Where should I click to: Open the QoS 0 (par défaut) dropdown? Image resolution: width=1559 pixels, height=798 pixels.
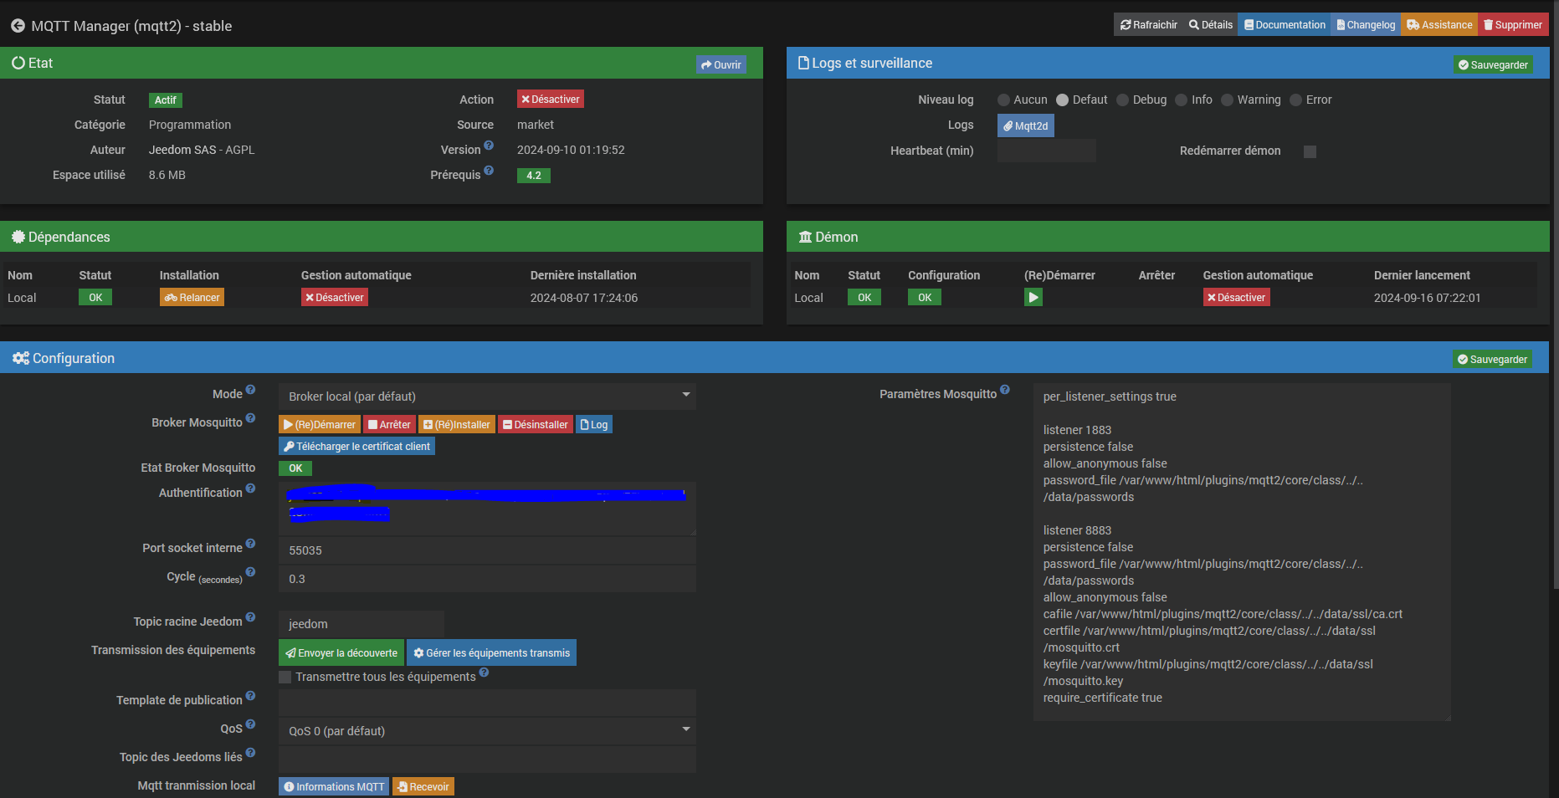click(487, 731)
